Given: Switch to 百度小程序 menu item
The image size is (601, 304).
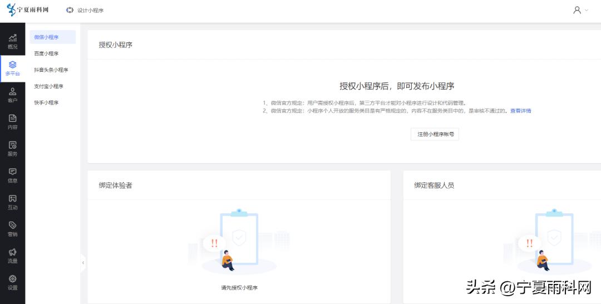Looking at the screenshot, I should pos(46,53).
